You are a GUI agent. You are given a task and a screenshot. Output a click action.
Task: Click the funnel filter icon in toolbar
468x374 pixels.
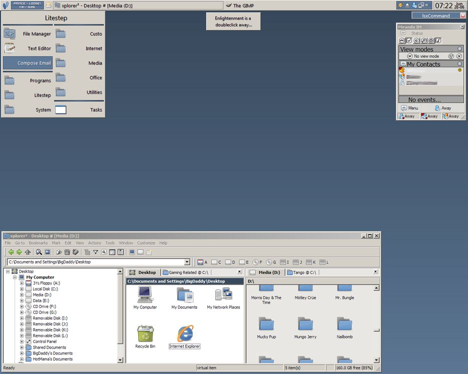pyautogui.click(x=96, y=252)
